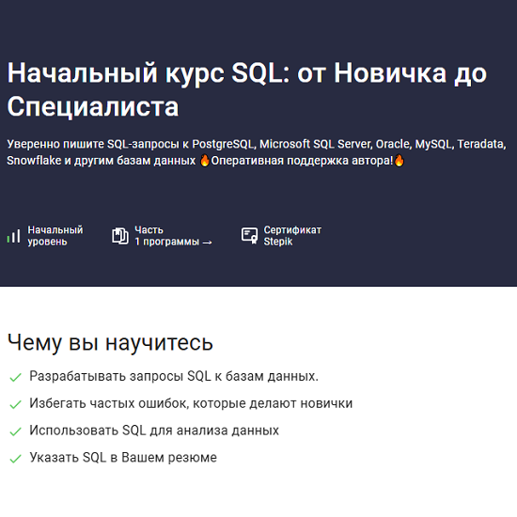Viewport: 517px width, 517px height.
Task: Click the course description mentioning PostgreSQL
Action: (x=257, y=152)
